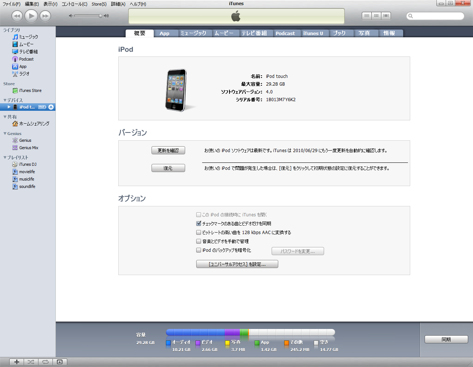Open [ユニバーサルアクセス] を設定 button
The width and height of the screenshot is (473, 367).
[237, 264]
